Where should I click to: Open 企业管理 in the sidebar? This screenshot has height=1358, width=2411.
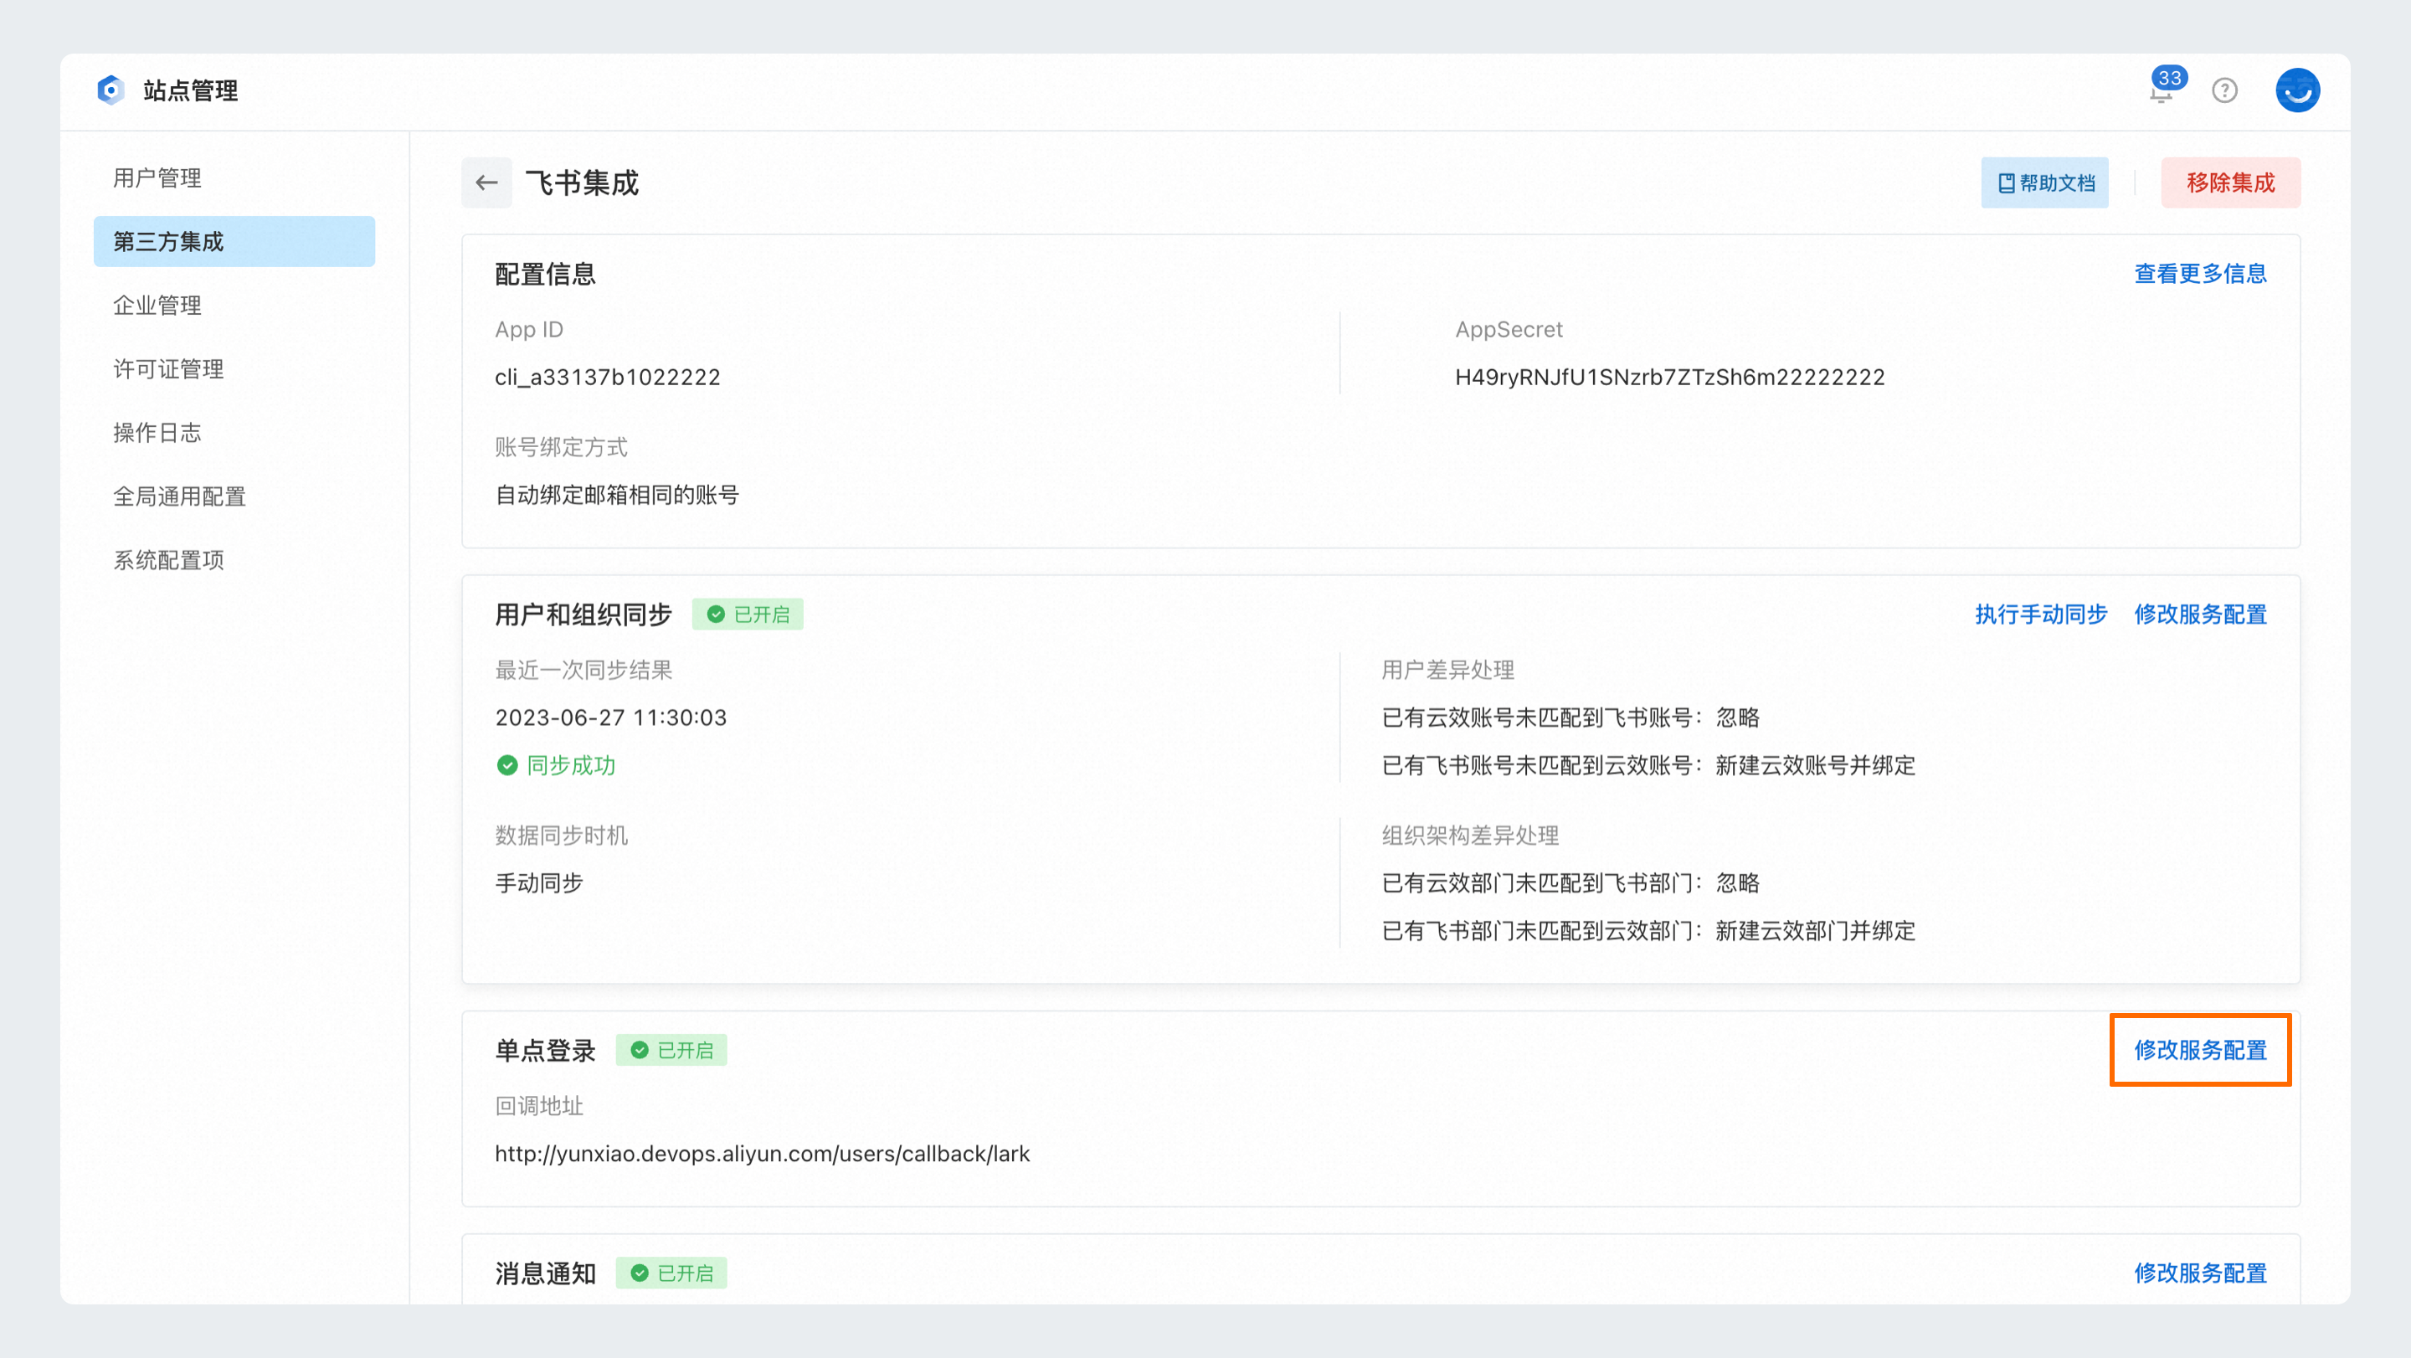click(234, 305)
